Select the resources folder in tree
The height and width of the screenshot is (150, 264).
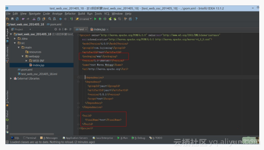(x=33, y=52)
